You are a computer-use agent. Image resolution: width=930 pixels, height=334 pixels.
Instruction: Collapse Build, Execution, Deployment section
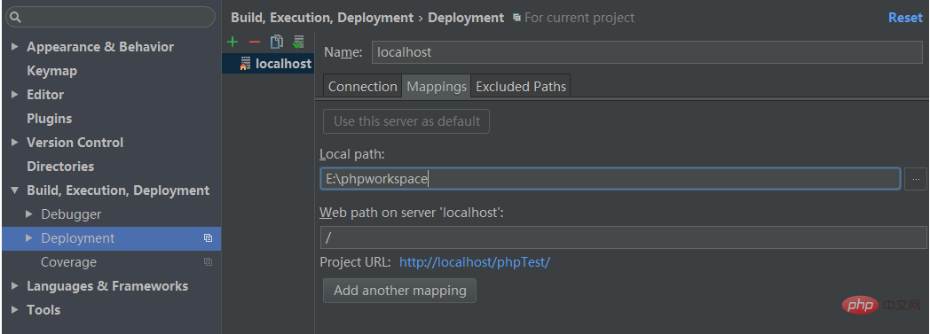[15, 190]
